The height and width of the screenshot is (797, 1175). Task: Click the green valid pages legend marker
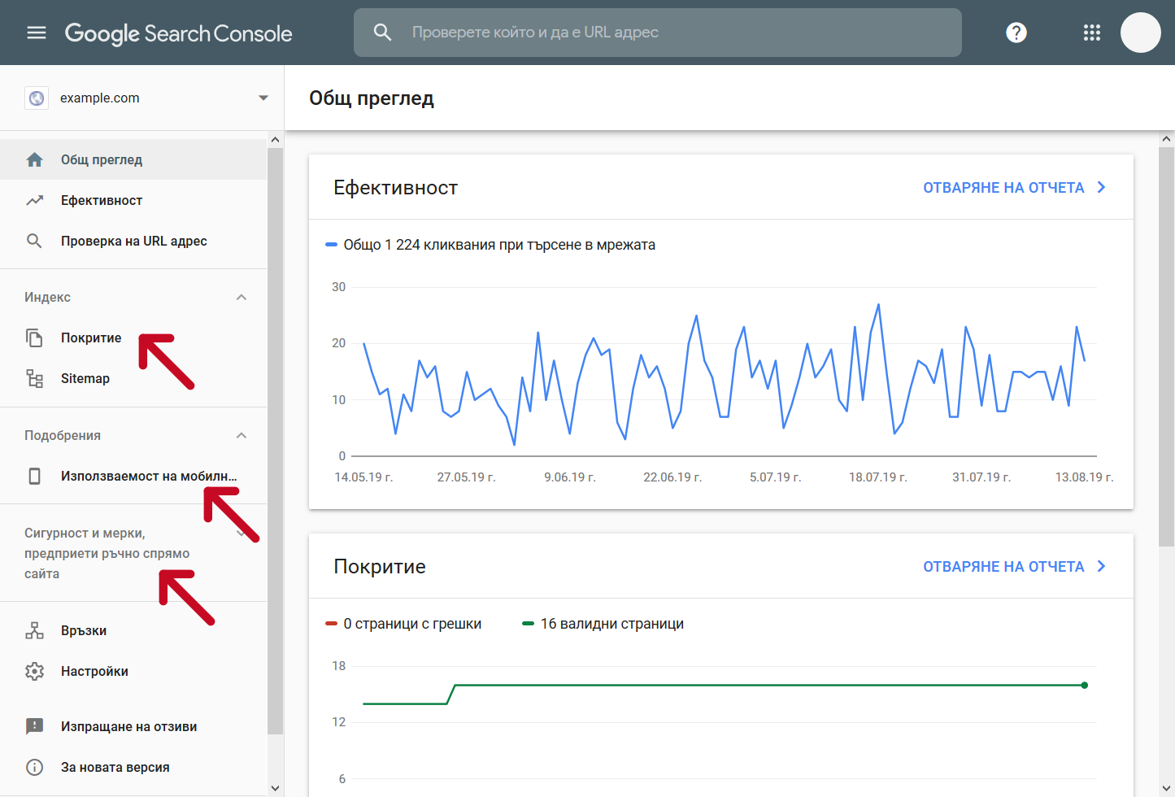[x=528, y=624]
